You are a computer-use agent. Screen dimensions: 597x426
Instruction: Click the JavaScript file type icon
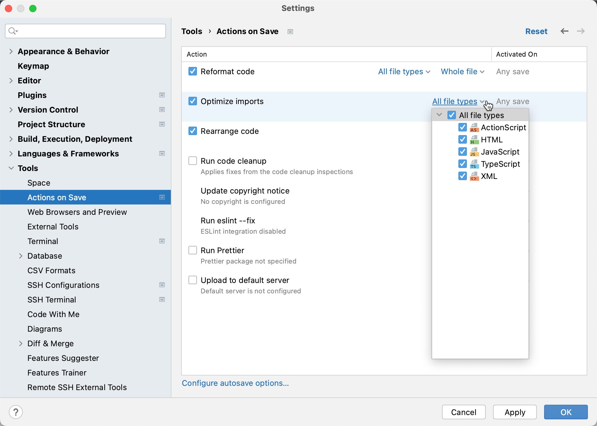pos(474,152)
